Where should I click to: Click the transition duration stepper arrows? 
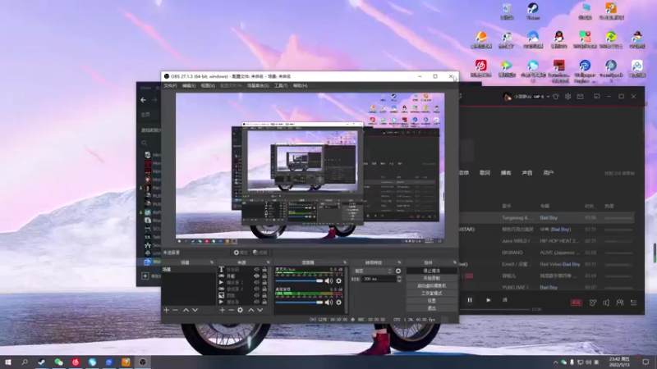(x=399, y=279)
